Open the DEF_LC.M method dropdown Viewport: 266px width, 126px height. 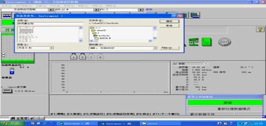[x=96, y=10]
